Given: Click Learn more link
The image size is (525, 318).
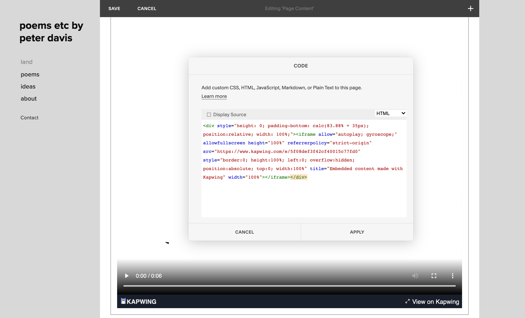Looking at the screenshot, I should click(214, 96).
